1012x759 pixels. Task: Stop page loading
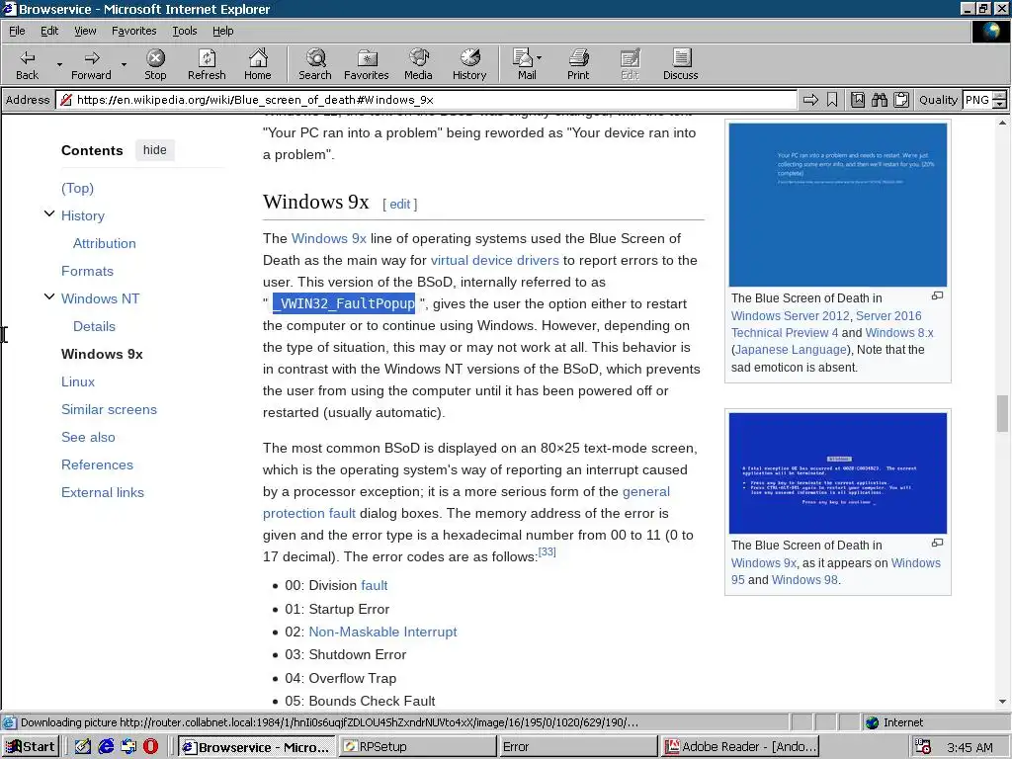coord(155,64)
